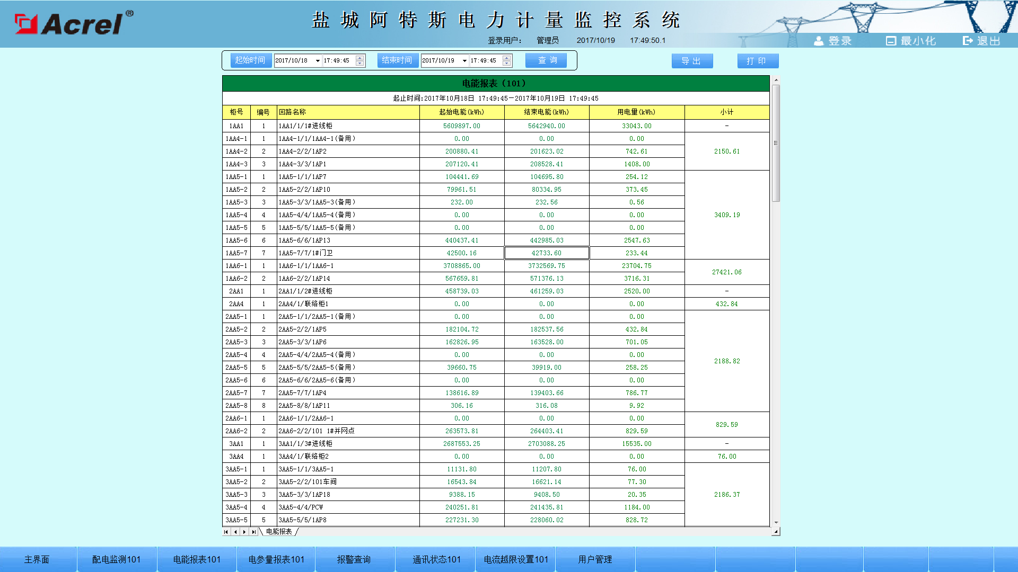
Task: Click the 起始电能(kWh) column header
Action: [462, 112]
